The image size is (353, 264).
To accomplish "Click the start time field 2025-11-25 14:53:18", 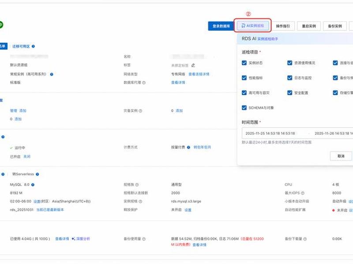I will (270, 133).
